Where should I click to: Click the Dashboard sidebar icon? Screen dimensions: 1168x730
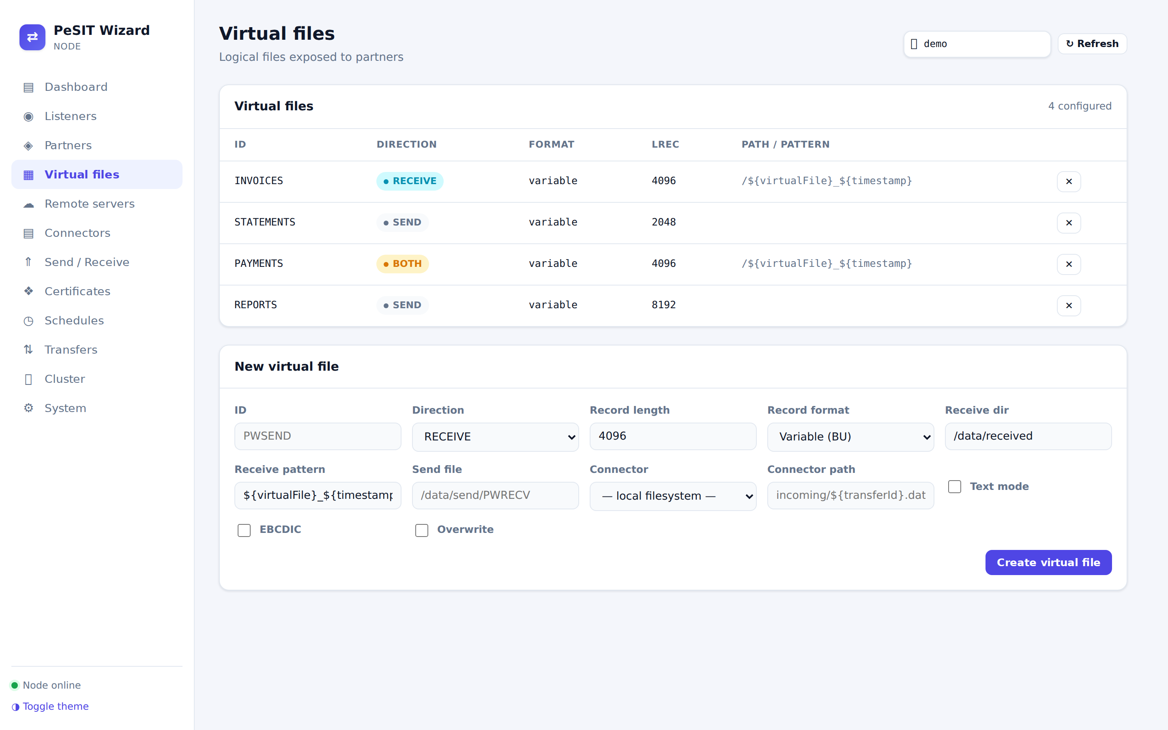[x=28, y=87]
